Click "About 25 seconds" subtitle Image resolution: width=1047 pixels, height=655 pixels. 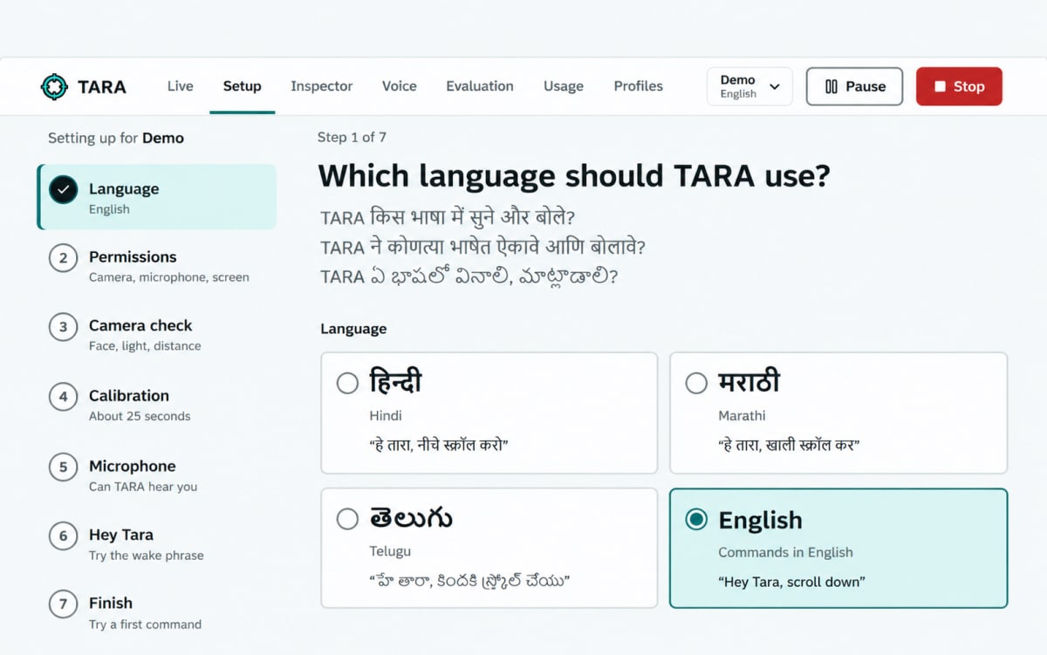click(140, 416)
